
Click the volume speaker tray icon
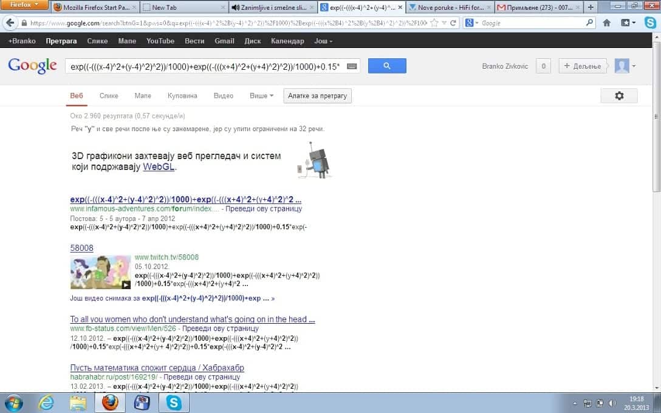click(x=612, y=403)
